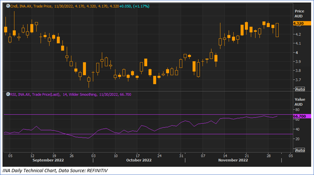
Task: Click the RSI, INA.AX, Trade Price(Last) legend
Action: [x=35, y=94]
